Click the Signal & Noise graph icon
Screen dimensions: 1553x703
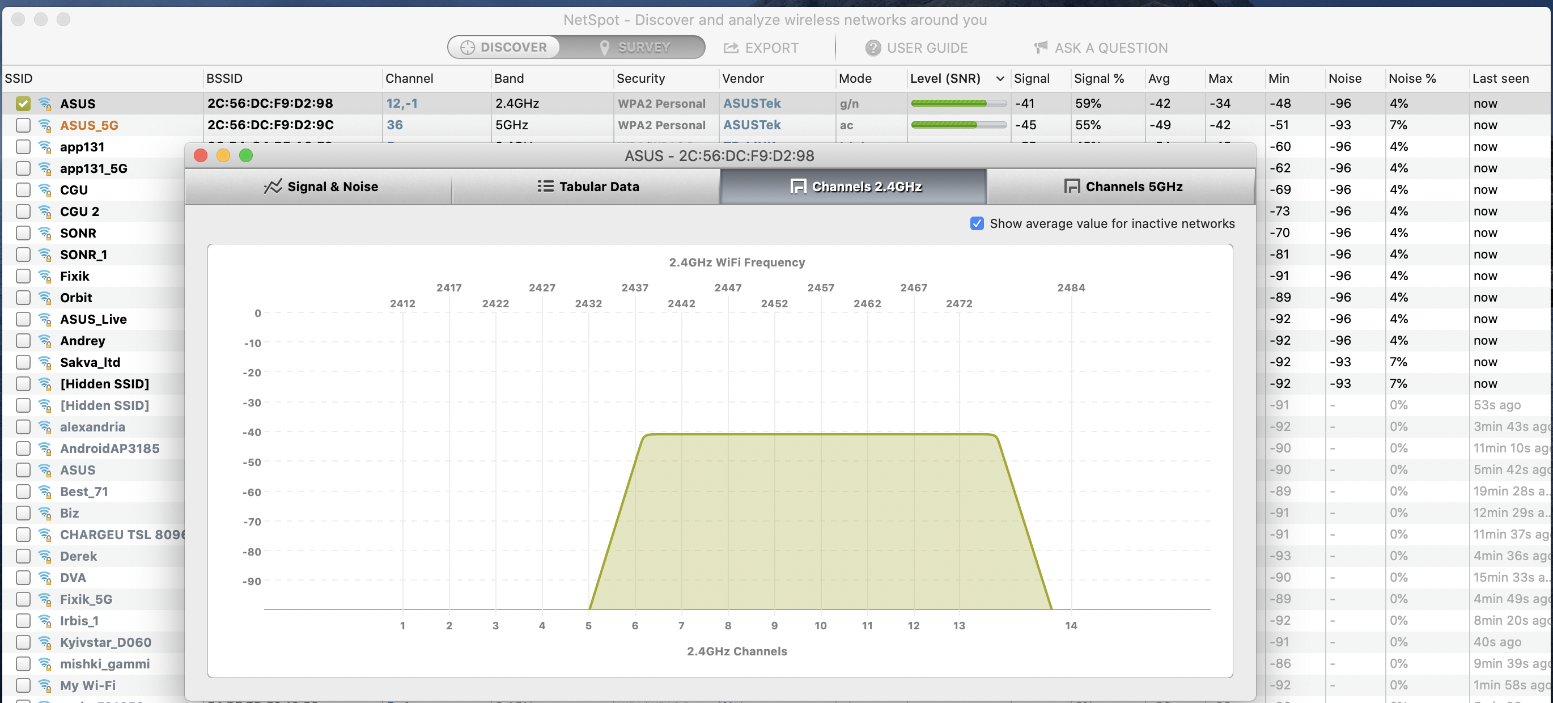(x=273, y=187)
